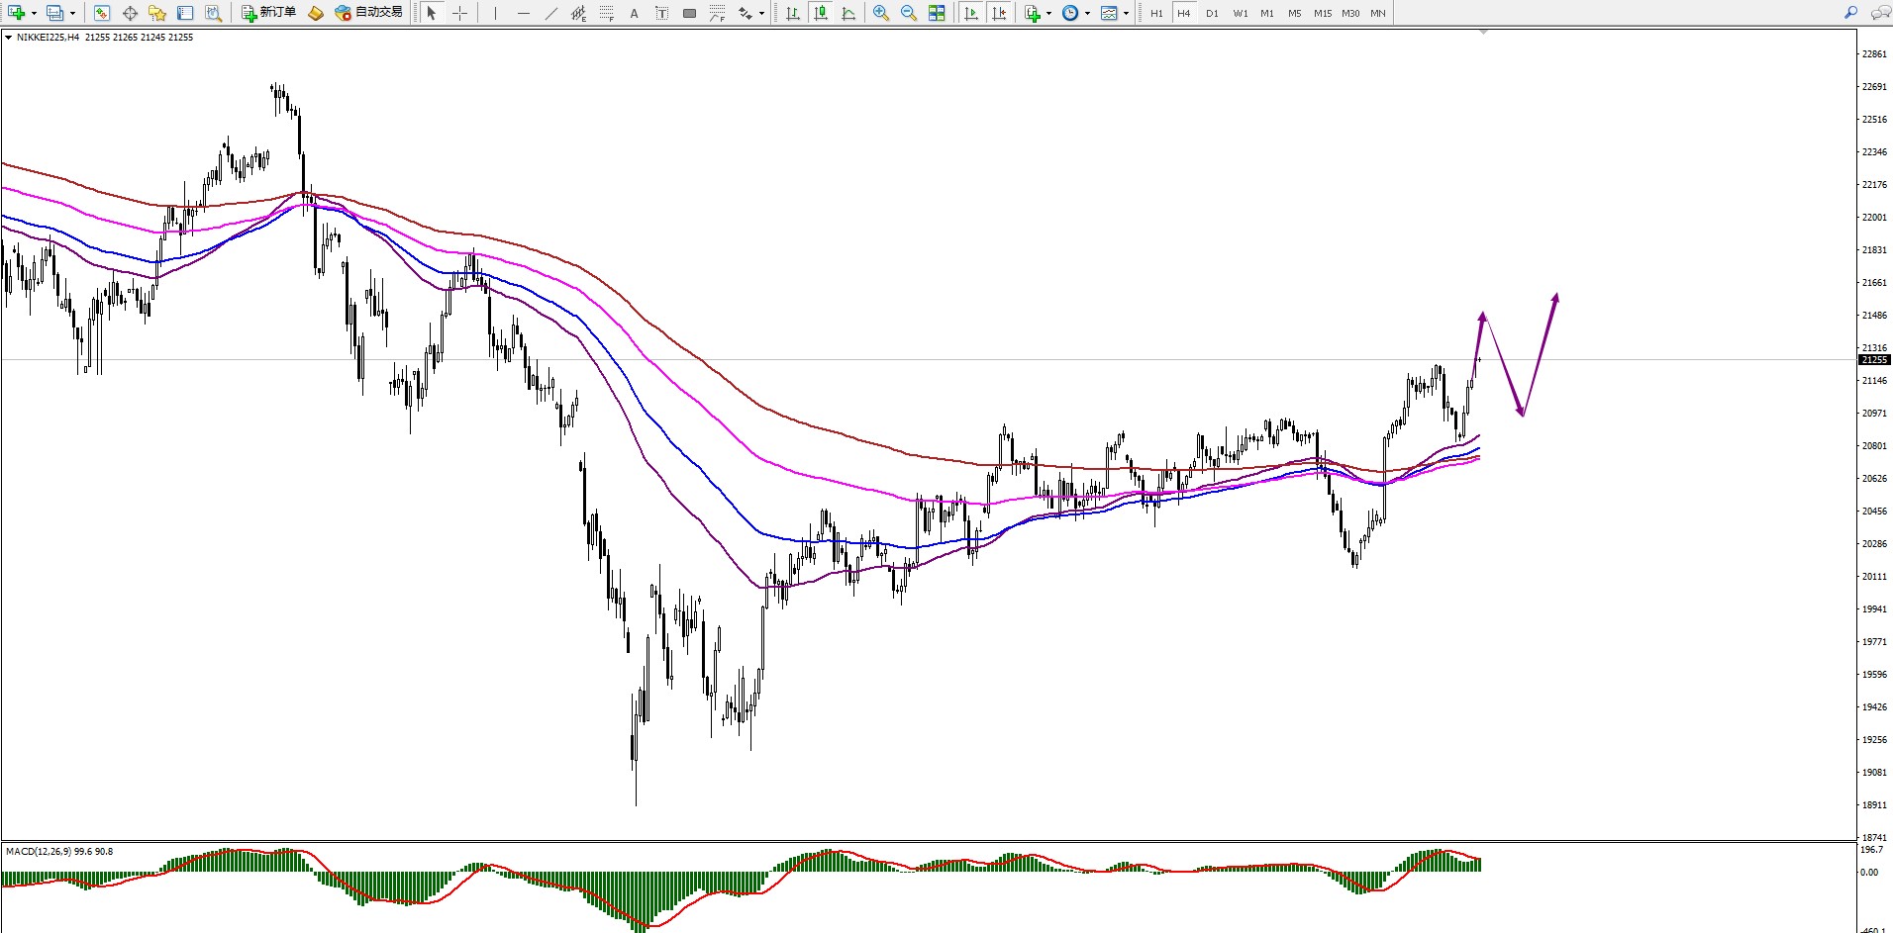1893x933 pixels.
Task: Switch chart to Line Chart mode
Action: [848, 13]
